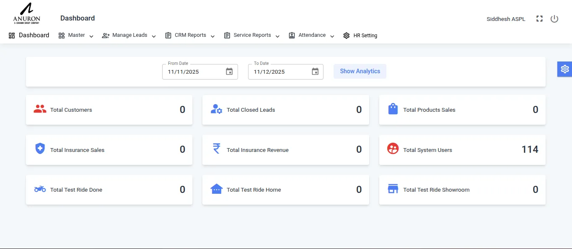Screen dimensions: 572x249
Task: Toggle fullscreen mode
Action: (x=539, y=18)
